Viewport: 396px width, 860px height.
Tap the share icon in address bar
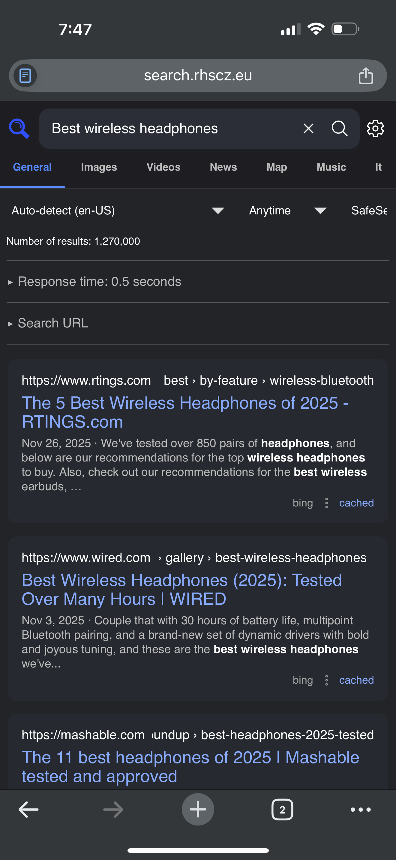click(x=366, y=76)
